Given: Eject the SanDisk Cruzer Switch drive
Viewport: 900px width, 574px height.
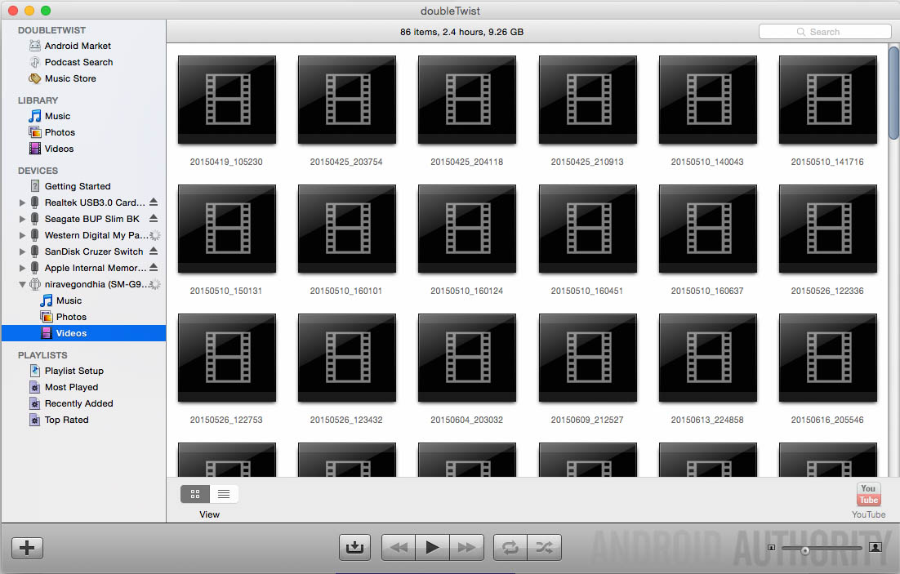Looking at the screenshot, I should [x=154, y=251].
